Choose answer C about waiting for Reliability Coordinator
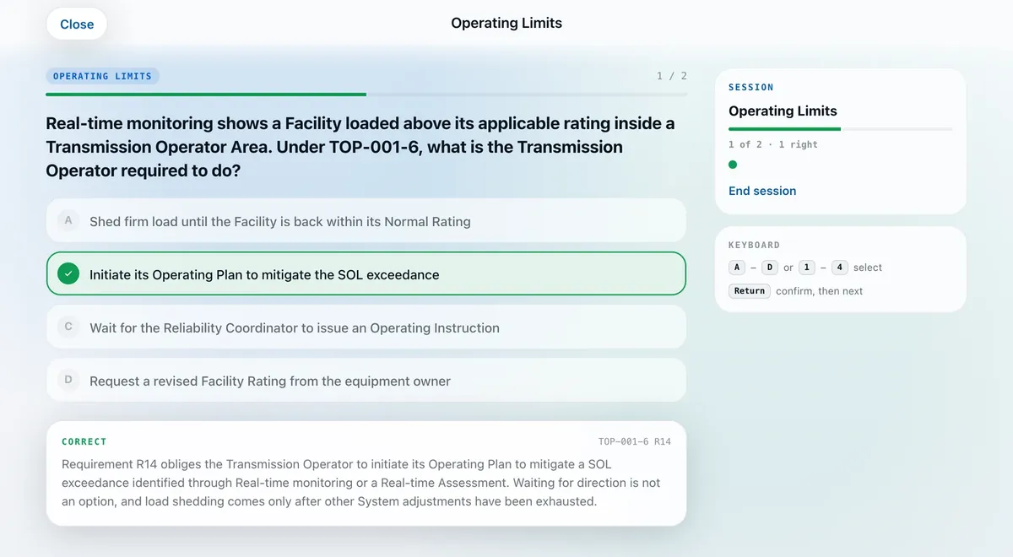 coord(366,327)
